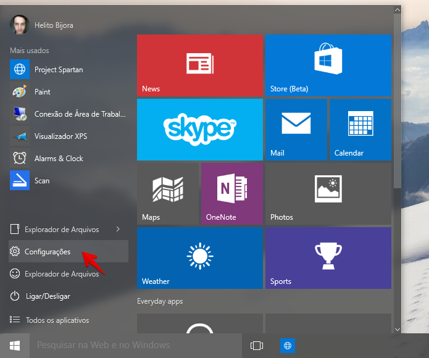Open the Calendar tile
The width and height of the screenshot is (429, 358).
[x=360, y=130]
